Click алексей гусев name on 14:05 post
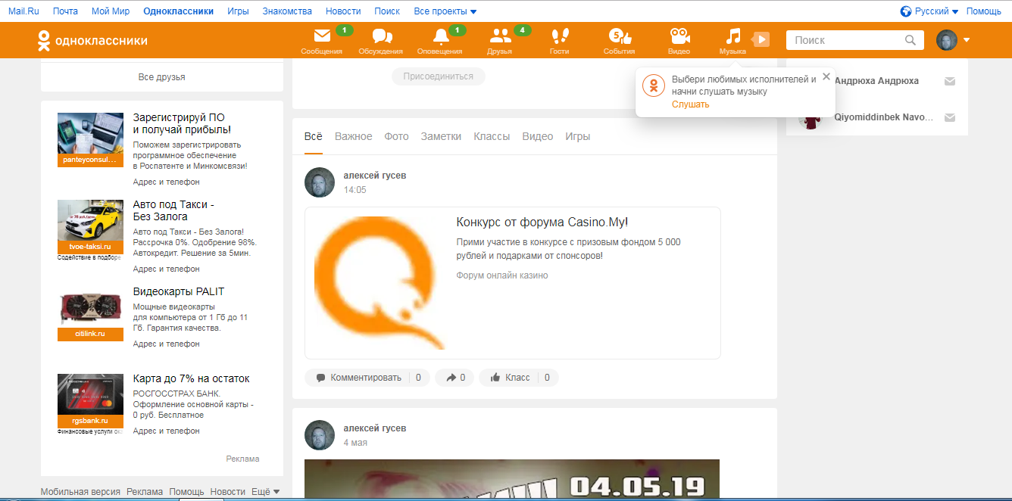Viewport: 1012px width, 501px height. click(375, 176)
